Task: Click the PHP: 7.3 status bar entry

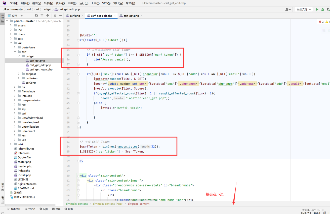Action: pos(306,213)
